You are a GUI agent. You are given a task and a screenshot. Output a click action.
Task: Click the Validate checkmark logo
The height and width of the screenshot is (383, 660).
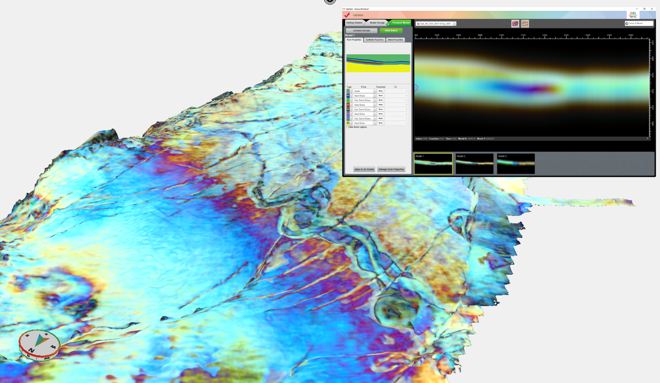(x=347, y=15)
